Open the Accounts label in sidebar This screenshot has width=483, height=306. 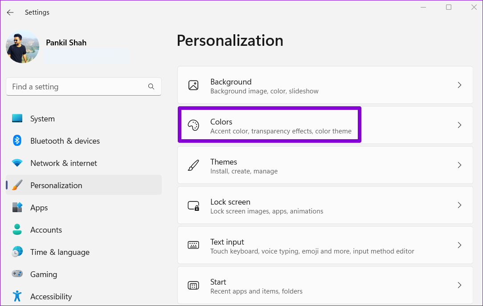46,230
